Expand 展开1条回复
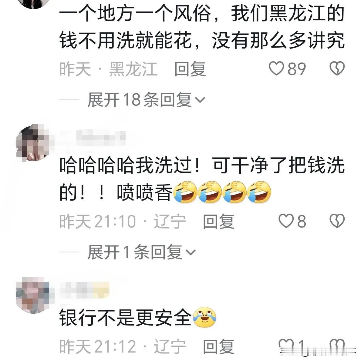The image size is (364, 364). coord(142,252)
